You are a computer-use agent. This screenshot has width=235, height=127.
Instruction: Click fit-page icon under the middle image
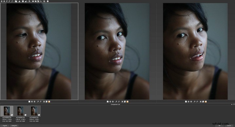tap(108, 102)
